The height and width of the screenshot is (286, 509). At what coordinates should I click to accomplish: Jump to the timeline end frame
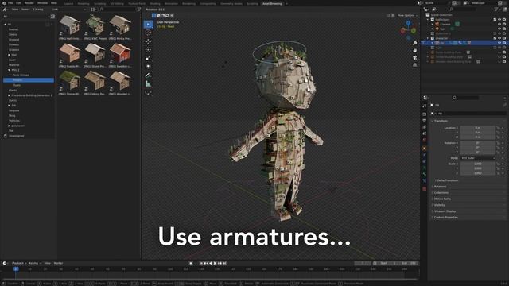(x=224, y=263)
